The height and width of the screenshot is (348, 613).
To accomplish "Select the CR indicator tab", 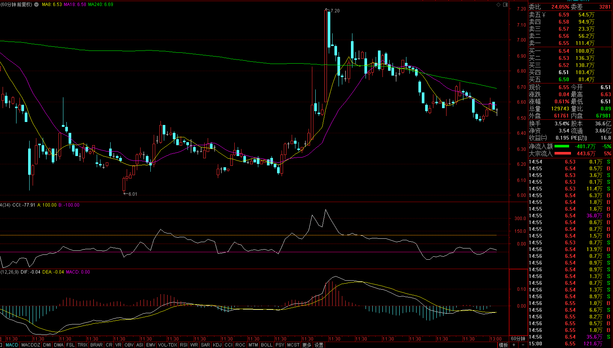I will point(109,345).
